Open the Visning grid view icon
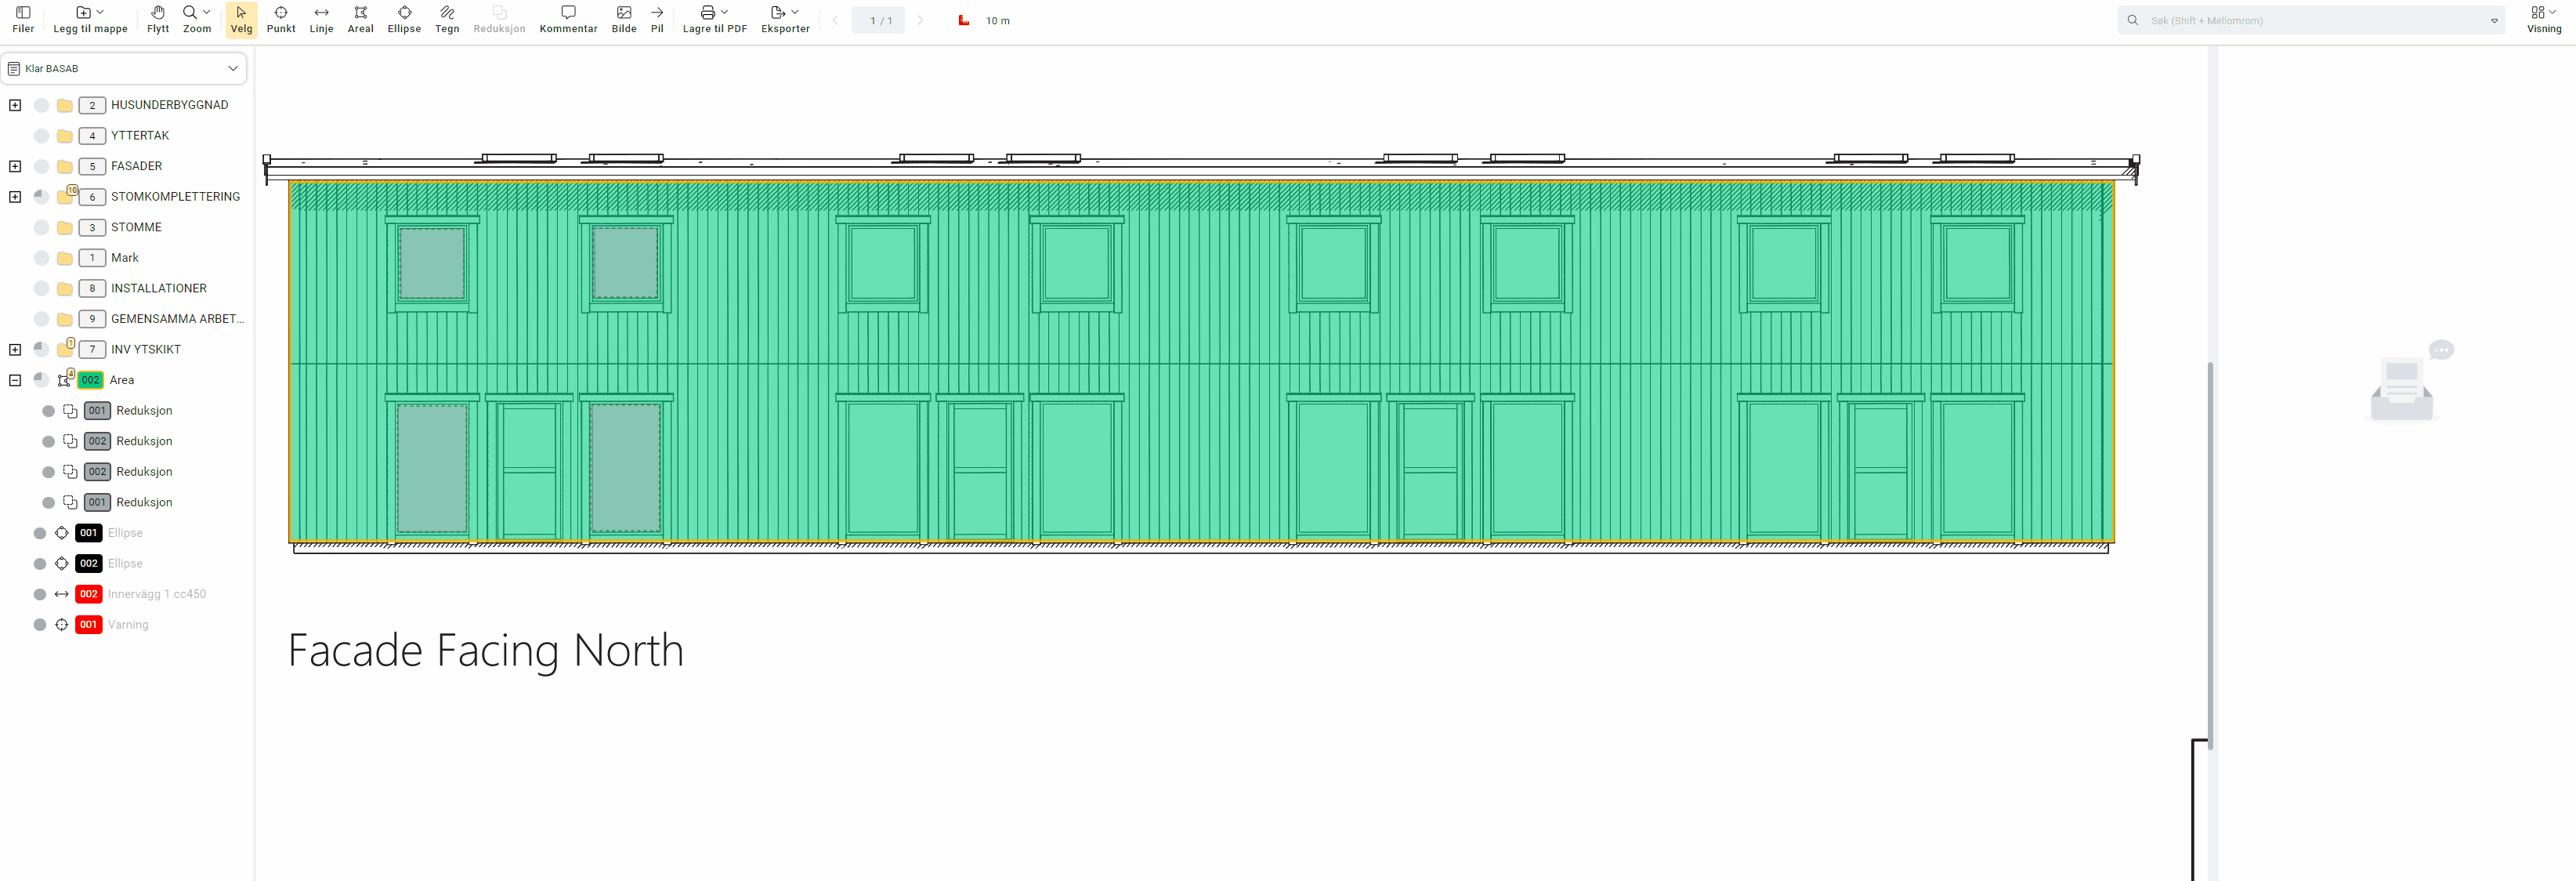The width and height of the screenshot is (2576, 881). [2538, 13]
